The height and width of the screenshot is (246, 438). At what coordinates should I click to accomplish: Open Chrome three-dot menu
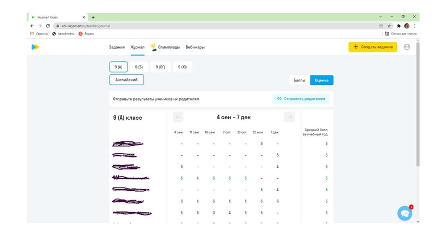pos(415,26)
